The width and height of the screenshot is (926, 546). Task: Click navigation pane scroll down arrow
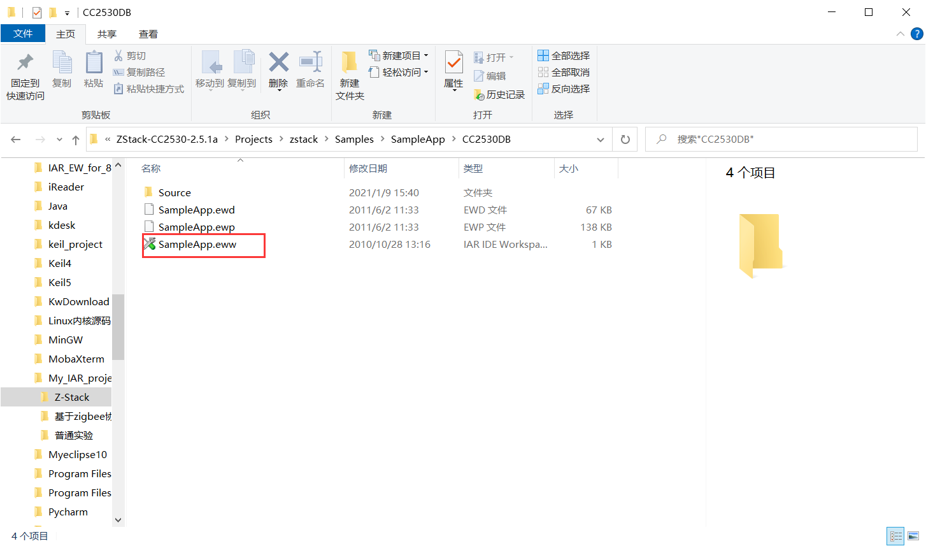tap(118, 520)
